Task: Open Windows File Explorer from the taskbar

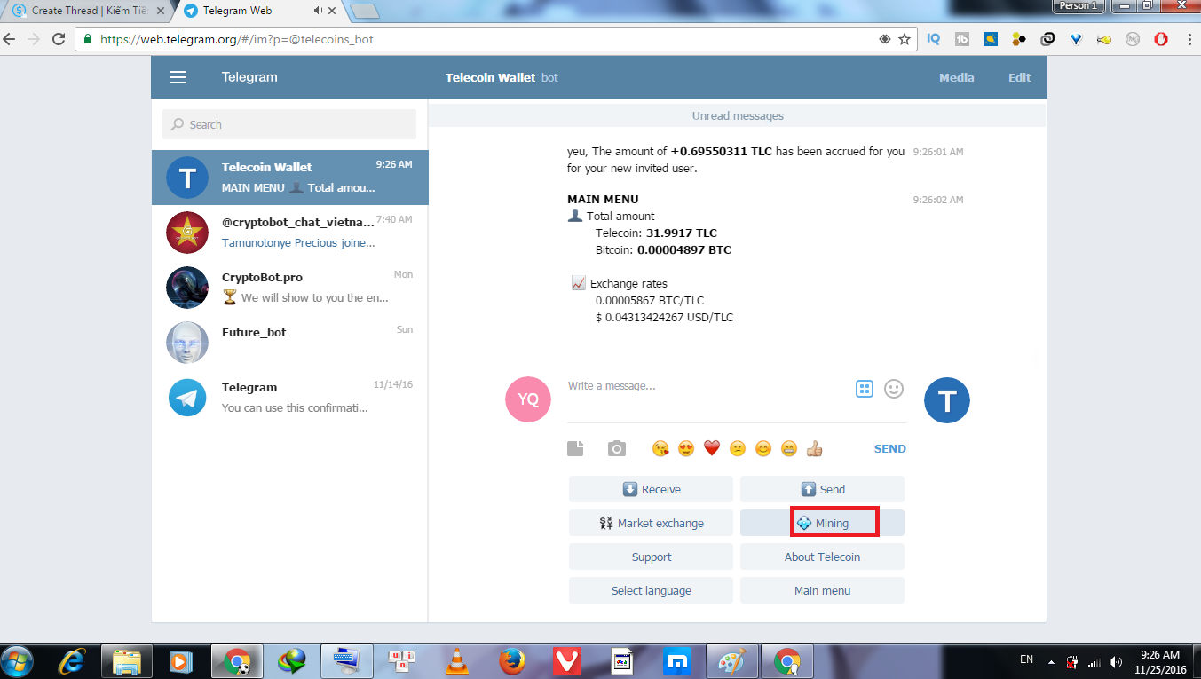Action: (127, 661)
